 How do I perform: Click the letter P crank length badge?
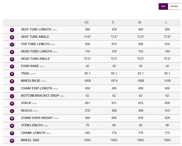(12, 133)
